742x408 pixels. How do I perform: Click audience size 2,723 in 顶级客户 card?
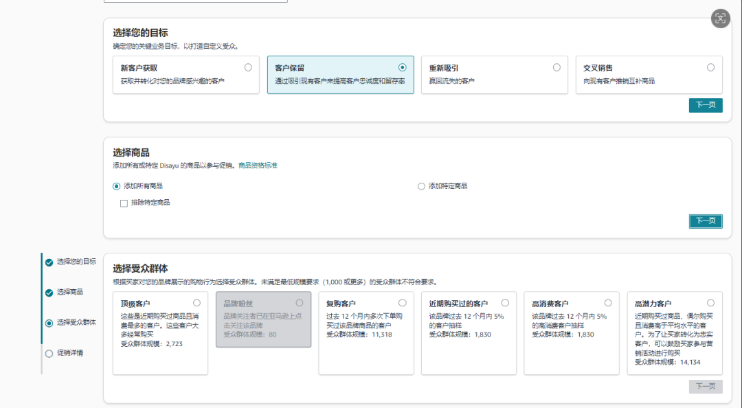(174, 344)
